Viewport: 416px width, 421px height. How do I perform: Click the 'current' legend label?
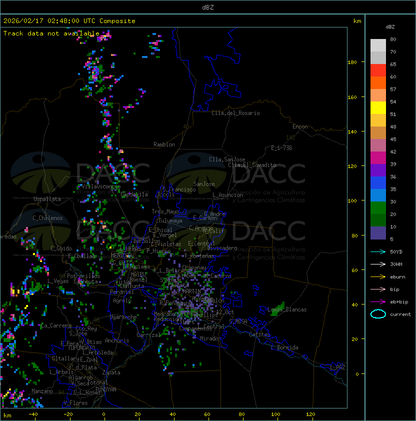pos(400,314)
